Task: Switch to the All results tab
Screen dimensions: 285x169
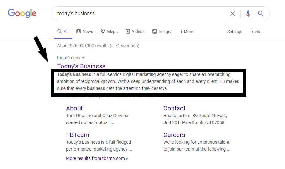Action: (x=63, y=31)
